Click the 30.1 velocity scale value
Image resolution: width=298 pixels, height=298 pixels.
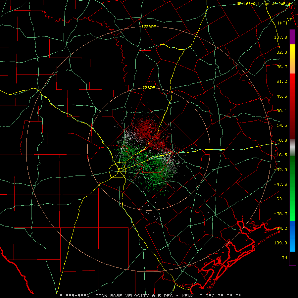click(282, 111)
